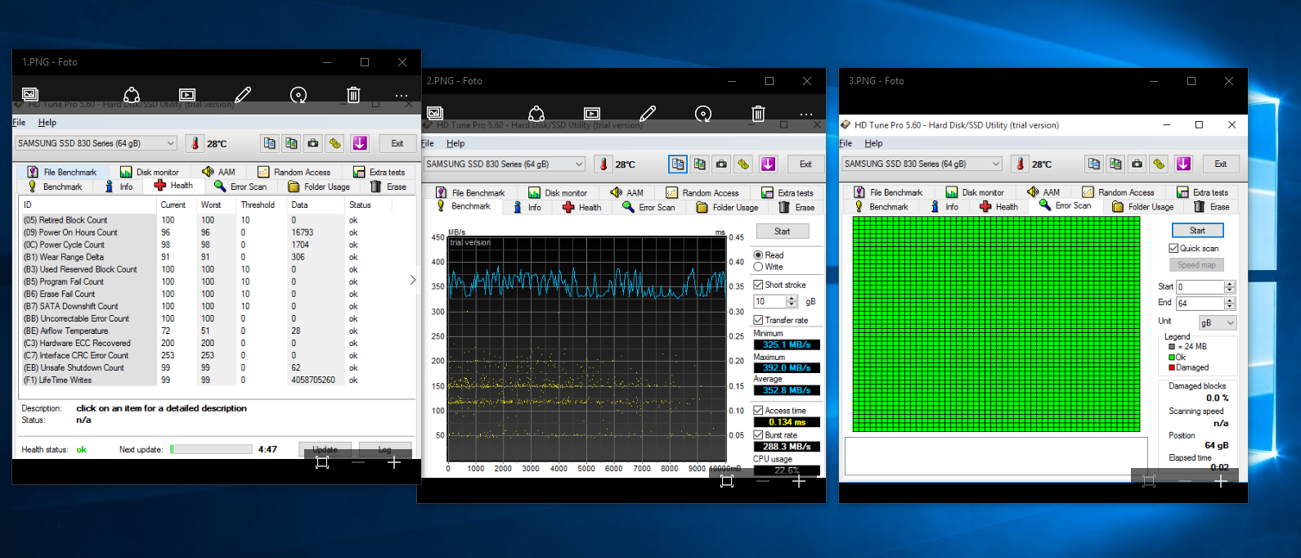Rotate the image in 1.PNG Foto window

point(298,95)
